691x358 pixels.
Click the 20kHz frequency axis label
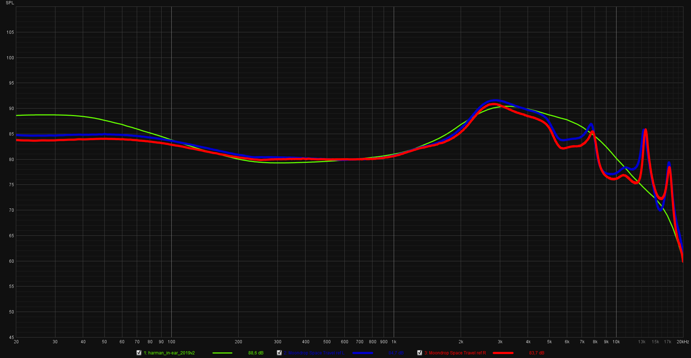click(682, 342)
